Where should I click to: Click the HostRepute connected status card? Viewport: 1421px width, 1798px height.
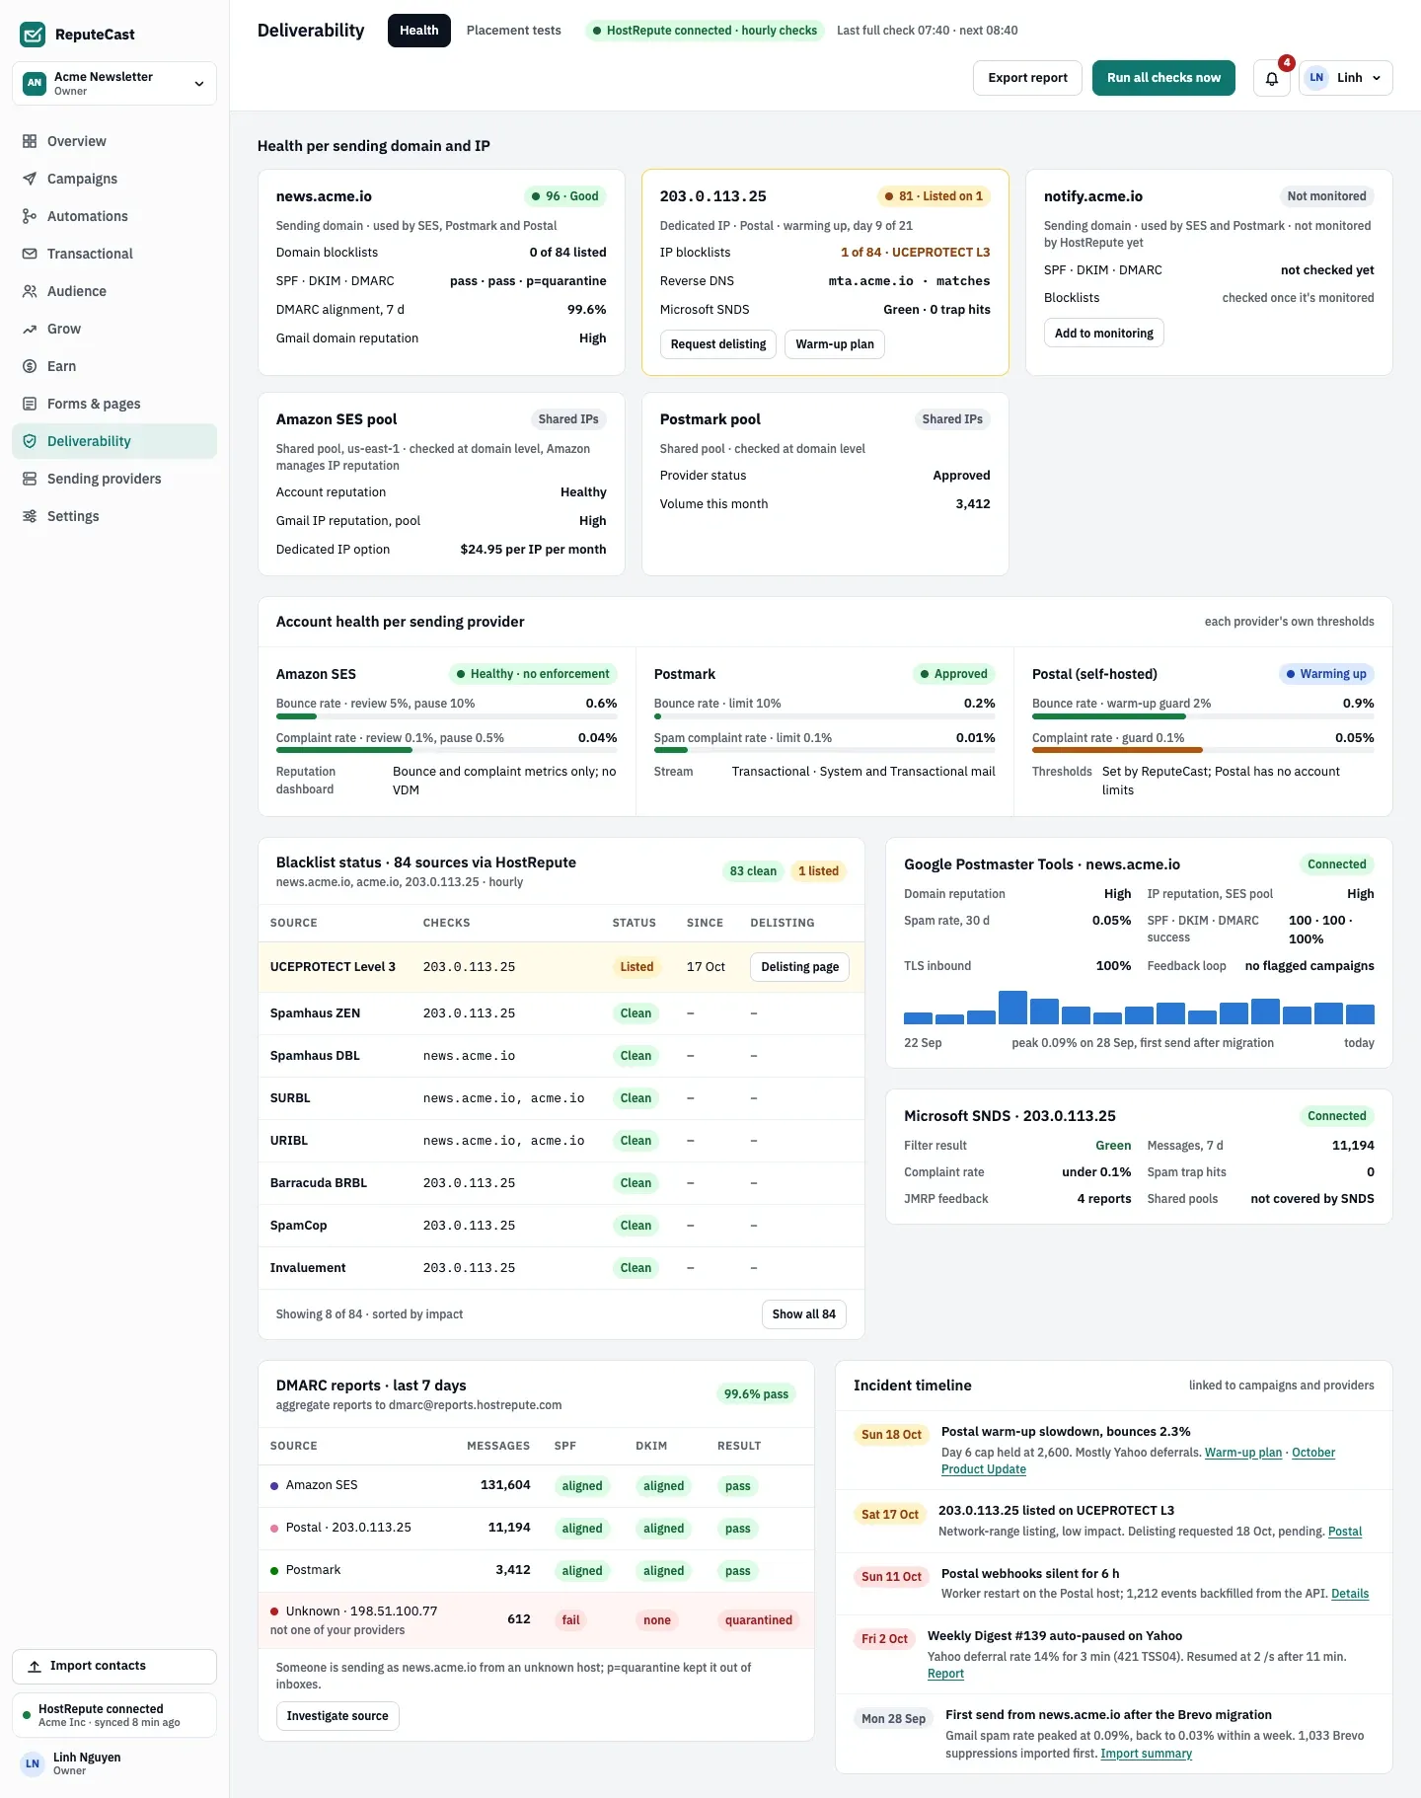[114, 1715]
